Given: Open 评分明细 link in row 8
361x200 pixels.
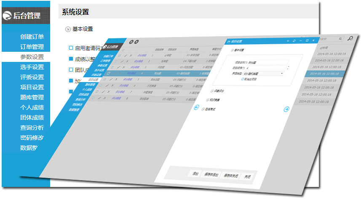Looking at the screenshot, I should pos(116,98).
